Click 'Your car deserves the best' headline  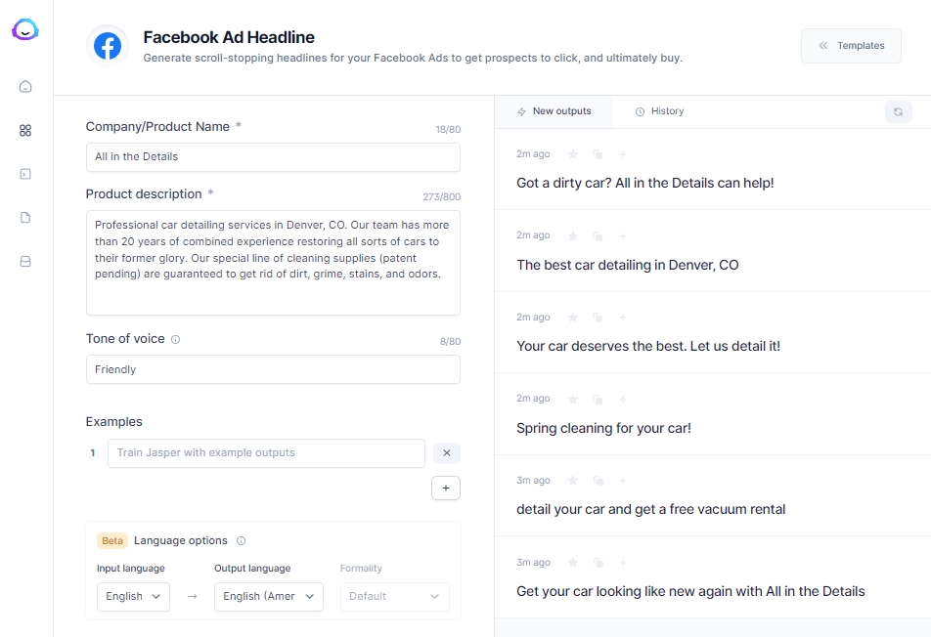tap(648, 346)
